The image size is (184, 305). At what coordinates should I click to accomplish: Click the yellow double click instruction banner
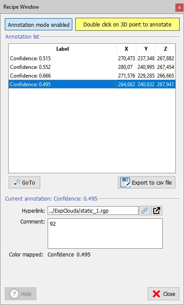127,24
